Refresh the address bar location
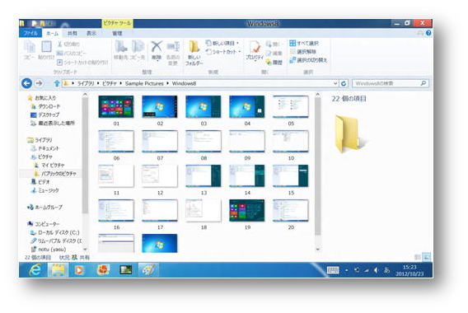Screen dimensions: 468x313 344,83
